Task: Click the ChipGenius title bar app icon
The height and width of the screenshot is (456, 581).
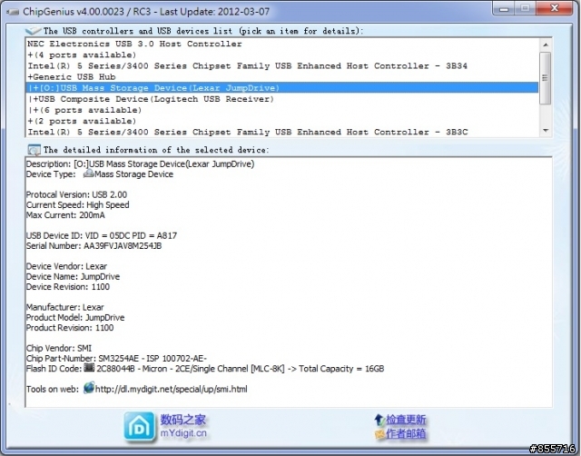Action: (13, 12)
